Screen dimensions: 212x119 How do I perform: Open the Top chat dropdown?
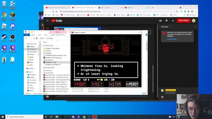[165, 27]
